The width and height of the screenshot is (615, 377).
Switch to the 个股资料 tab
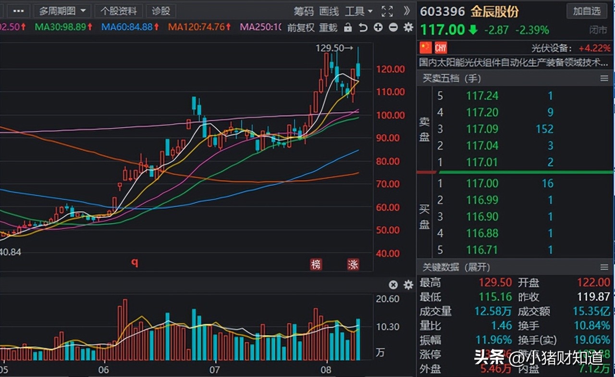pos(119,11)
